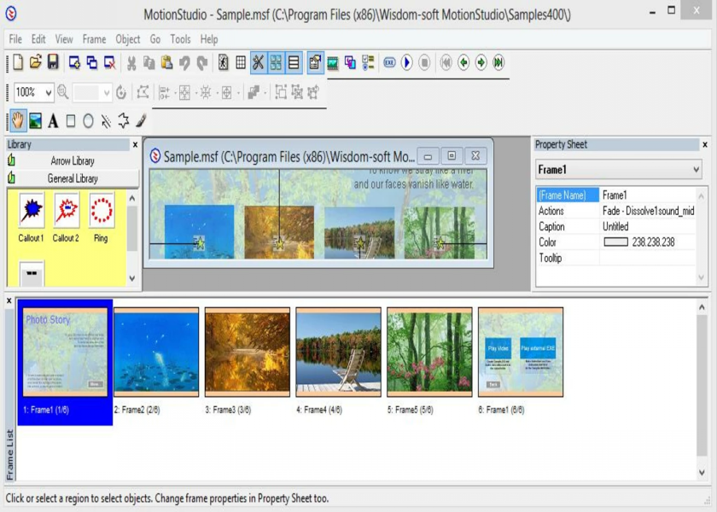Image resolution: width=717 pixels, height=512 pixels.
Task: Click the Save floppy disk icon
Action: point(53,62)
